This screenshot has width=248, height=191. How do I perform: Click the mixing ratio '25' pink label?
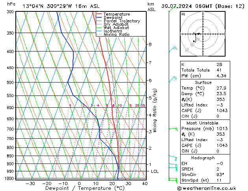click(143, 105)
